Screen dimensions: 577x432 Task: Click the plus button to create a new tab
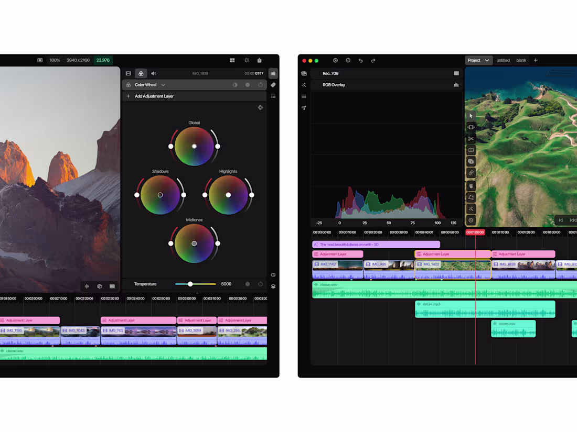536,60
